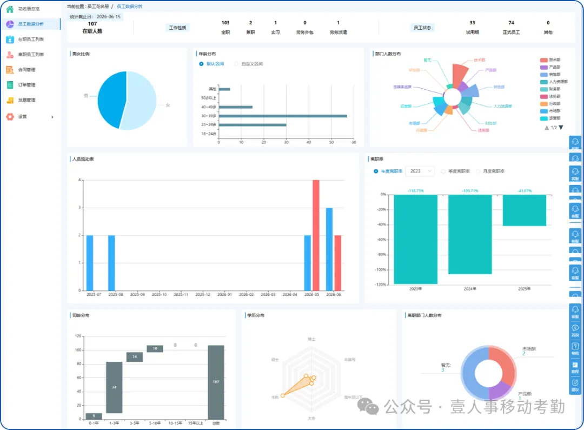The image size is (584, 430).
Task: Expand the 设置 menu arrow
Action: click(52, 117)
